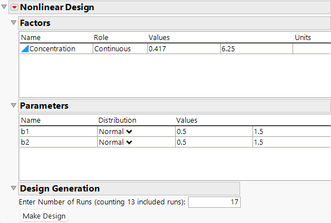
Task: Click the Parameters Name column header
Action: (31, 121)
